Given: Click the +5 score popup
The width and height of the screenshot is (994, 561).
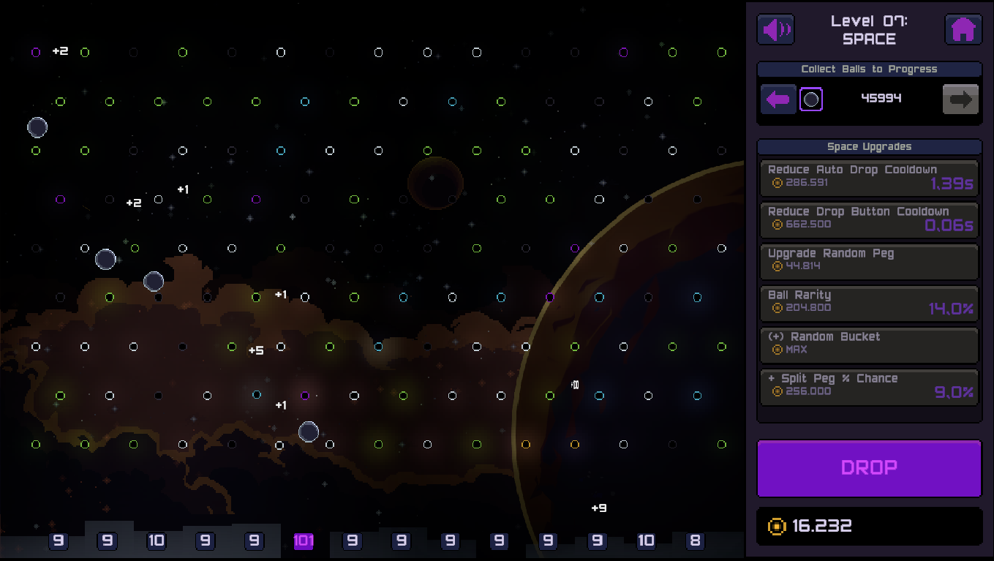Looking at the screenshot, I should coord(256,350).
